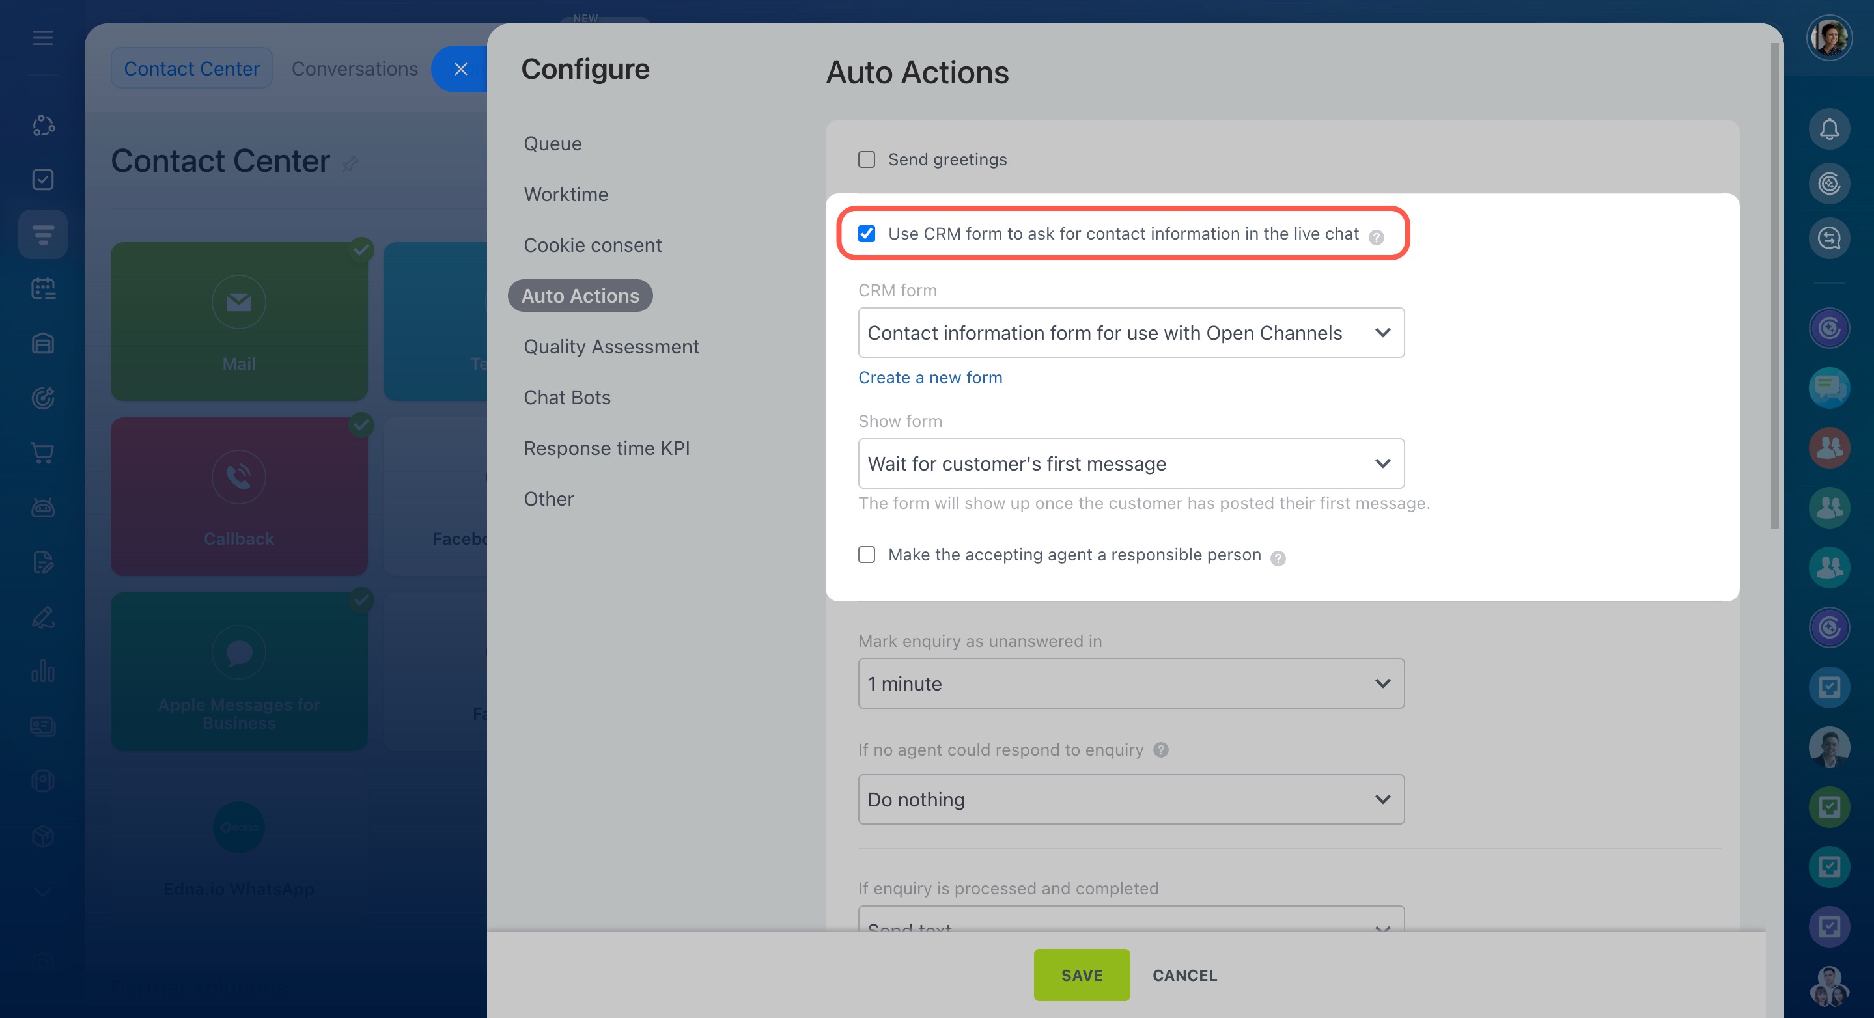This screenshot has width=1874, height=1018.
Task: Open the Other settings section
Action: pos(548,499)
